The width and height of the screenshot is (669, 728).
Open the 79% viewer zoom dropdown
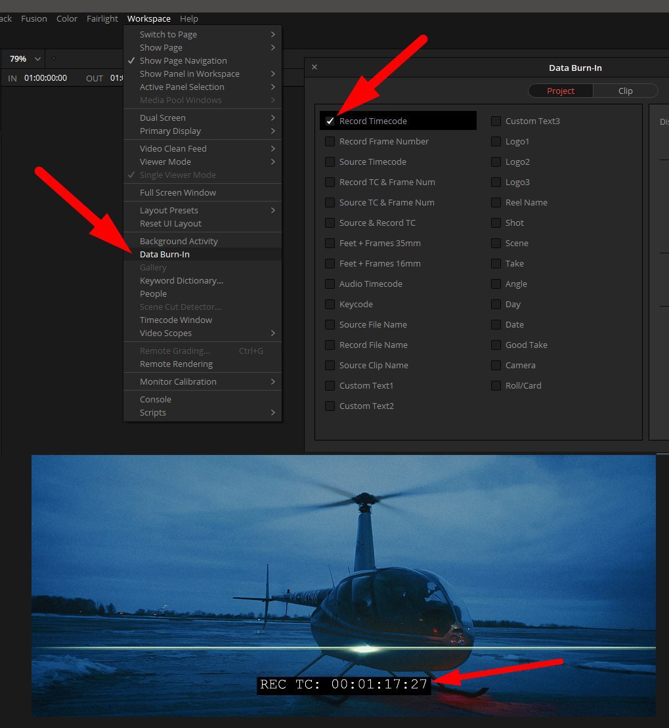click(25, 59)
